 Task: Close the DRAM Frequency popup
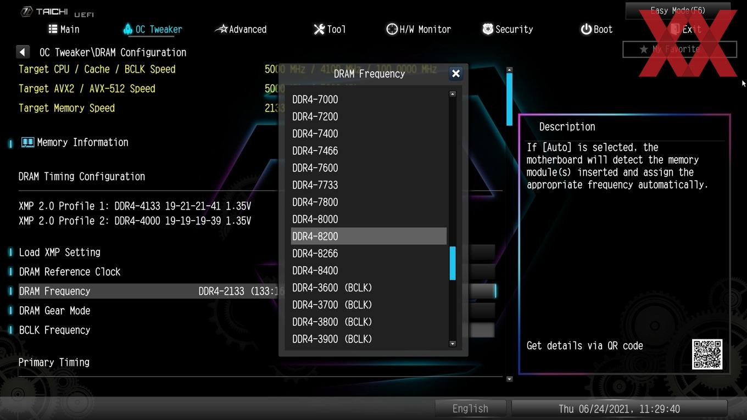[x=455, y=74]
